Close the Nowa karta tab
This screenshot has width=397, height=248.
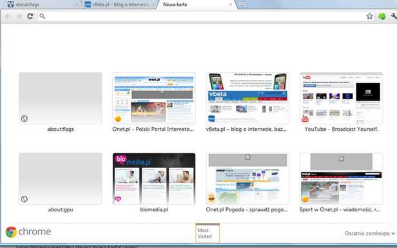(x=231, y=5)
